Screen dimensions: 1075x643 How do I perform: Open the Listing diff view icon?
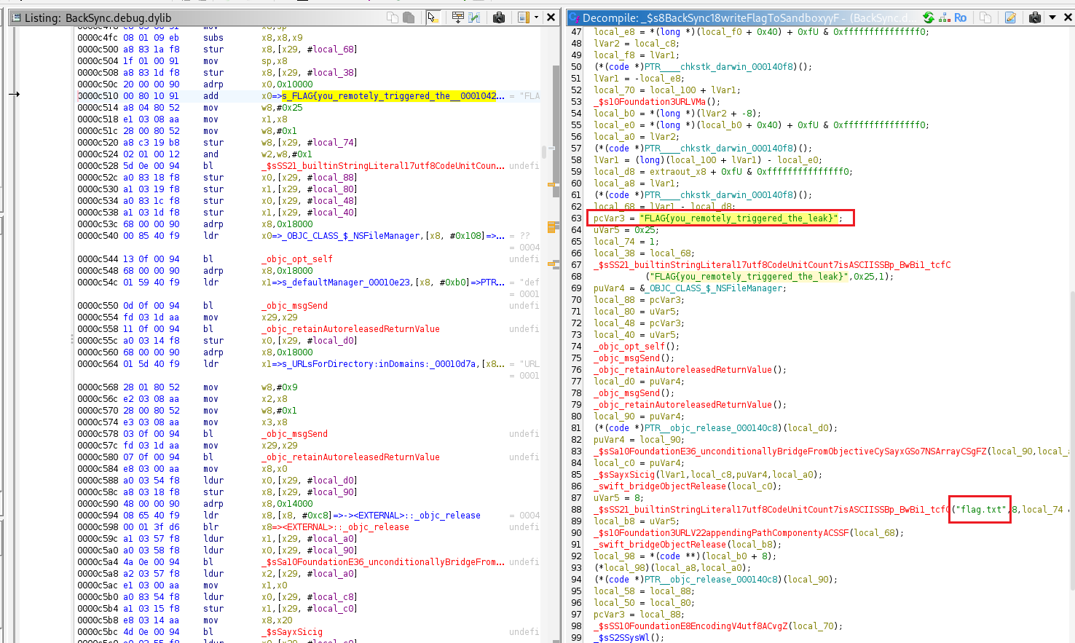[474, 17]
